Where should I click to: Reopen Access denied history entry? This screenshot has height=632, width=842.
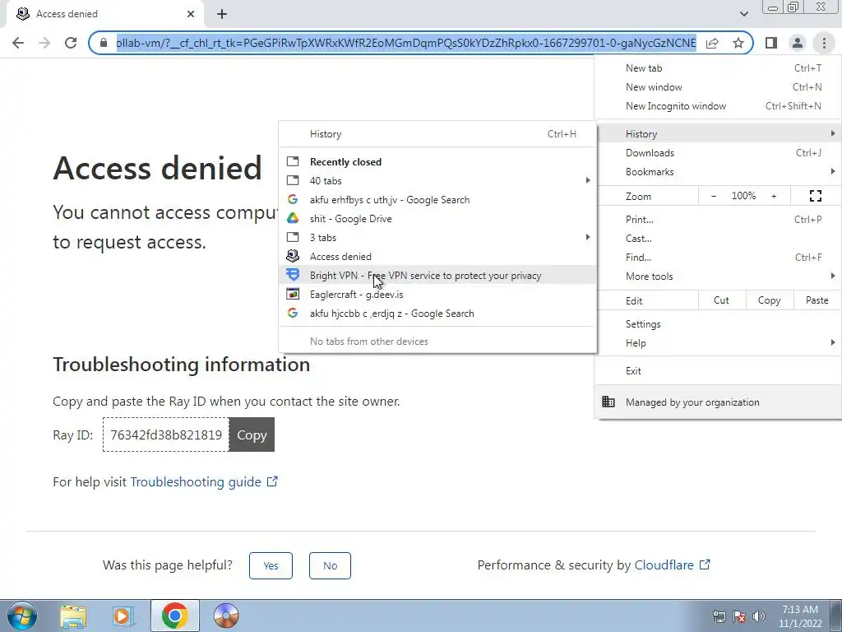437,257
